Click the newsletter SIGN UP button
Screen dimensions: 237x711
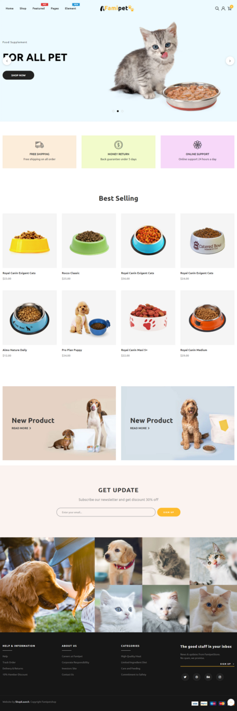pos(169,512)
